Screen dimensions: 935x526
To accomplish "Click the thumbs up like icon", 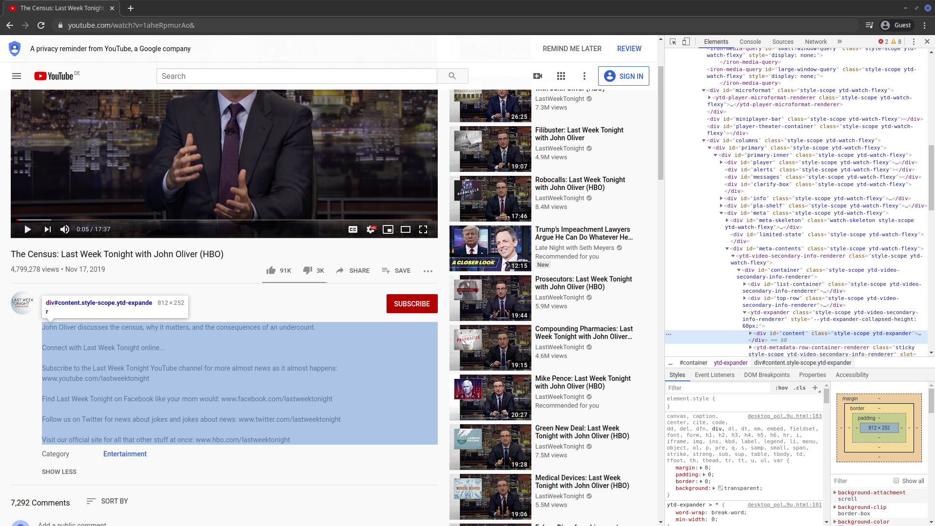I will (271, 270).
